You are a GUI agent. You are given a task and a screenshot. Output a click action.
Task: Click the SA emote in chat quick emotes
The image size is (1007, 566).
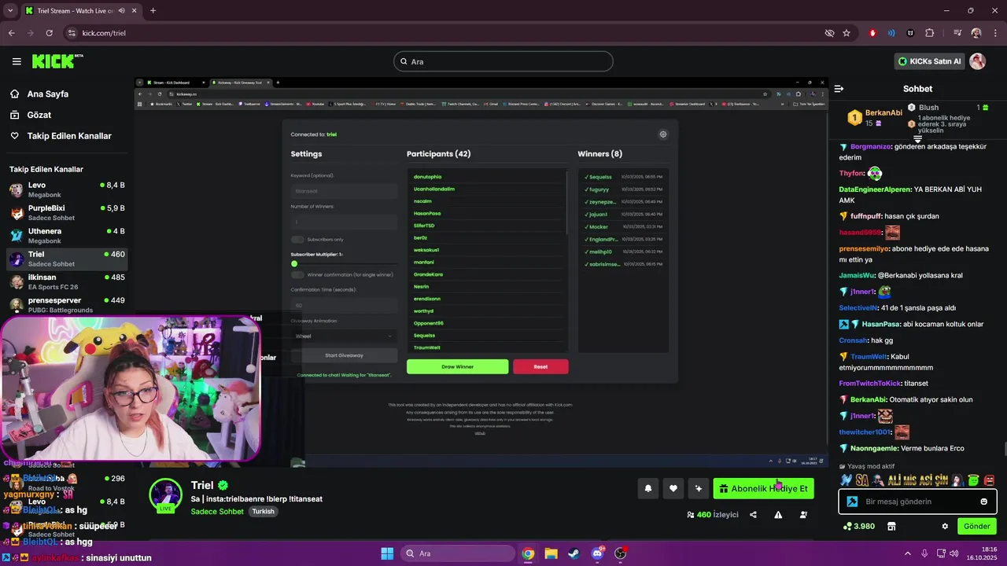[x=862, y=480]
